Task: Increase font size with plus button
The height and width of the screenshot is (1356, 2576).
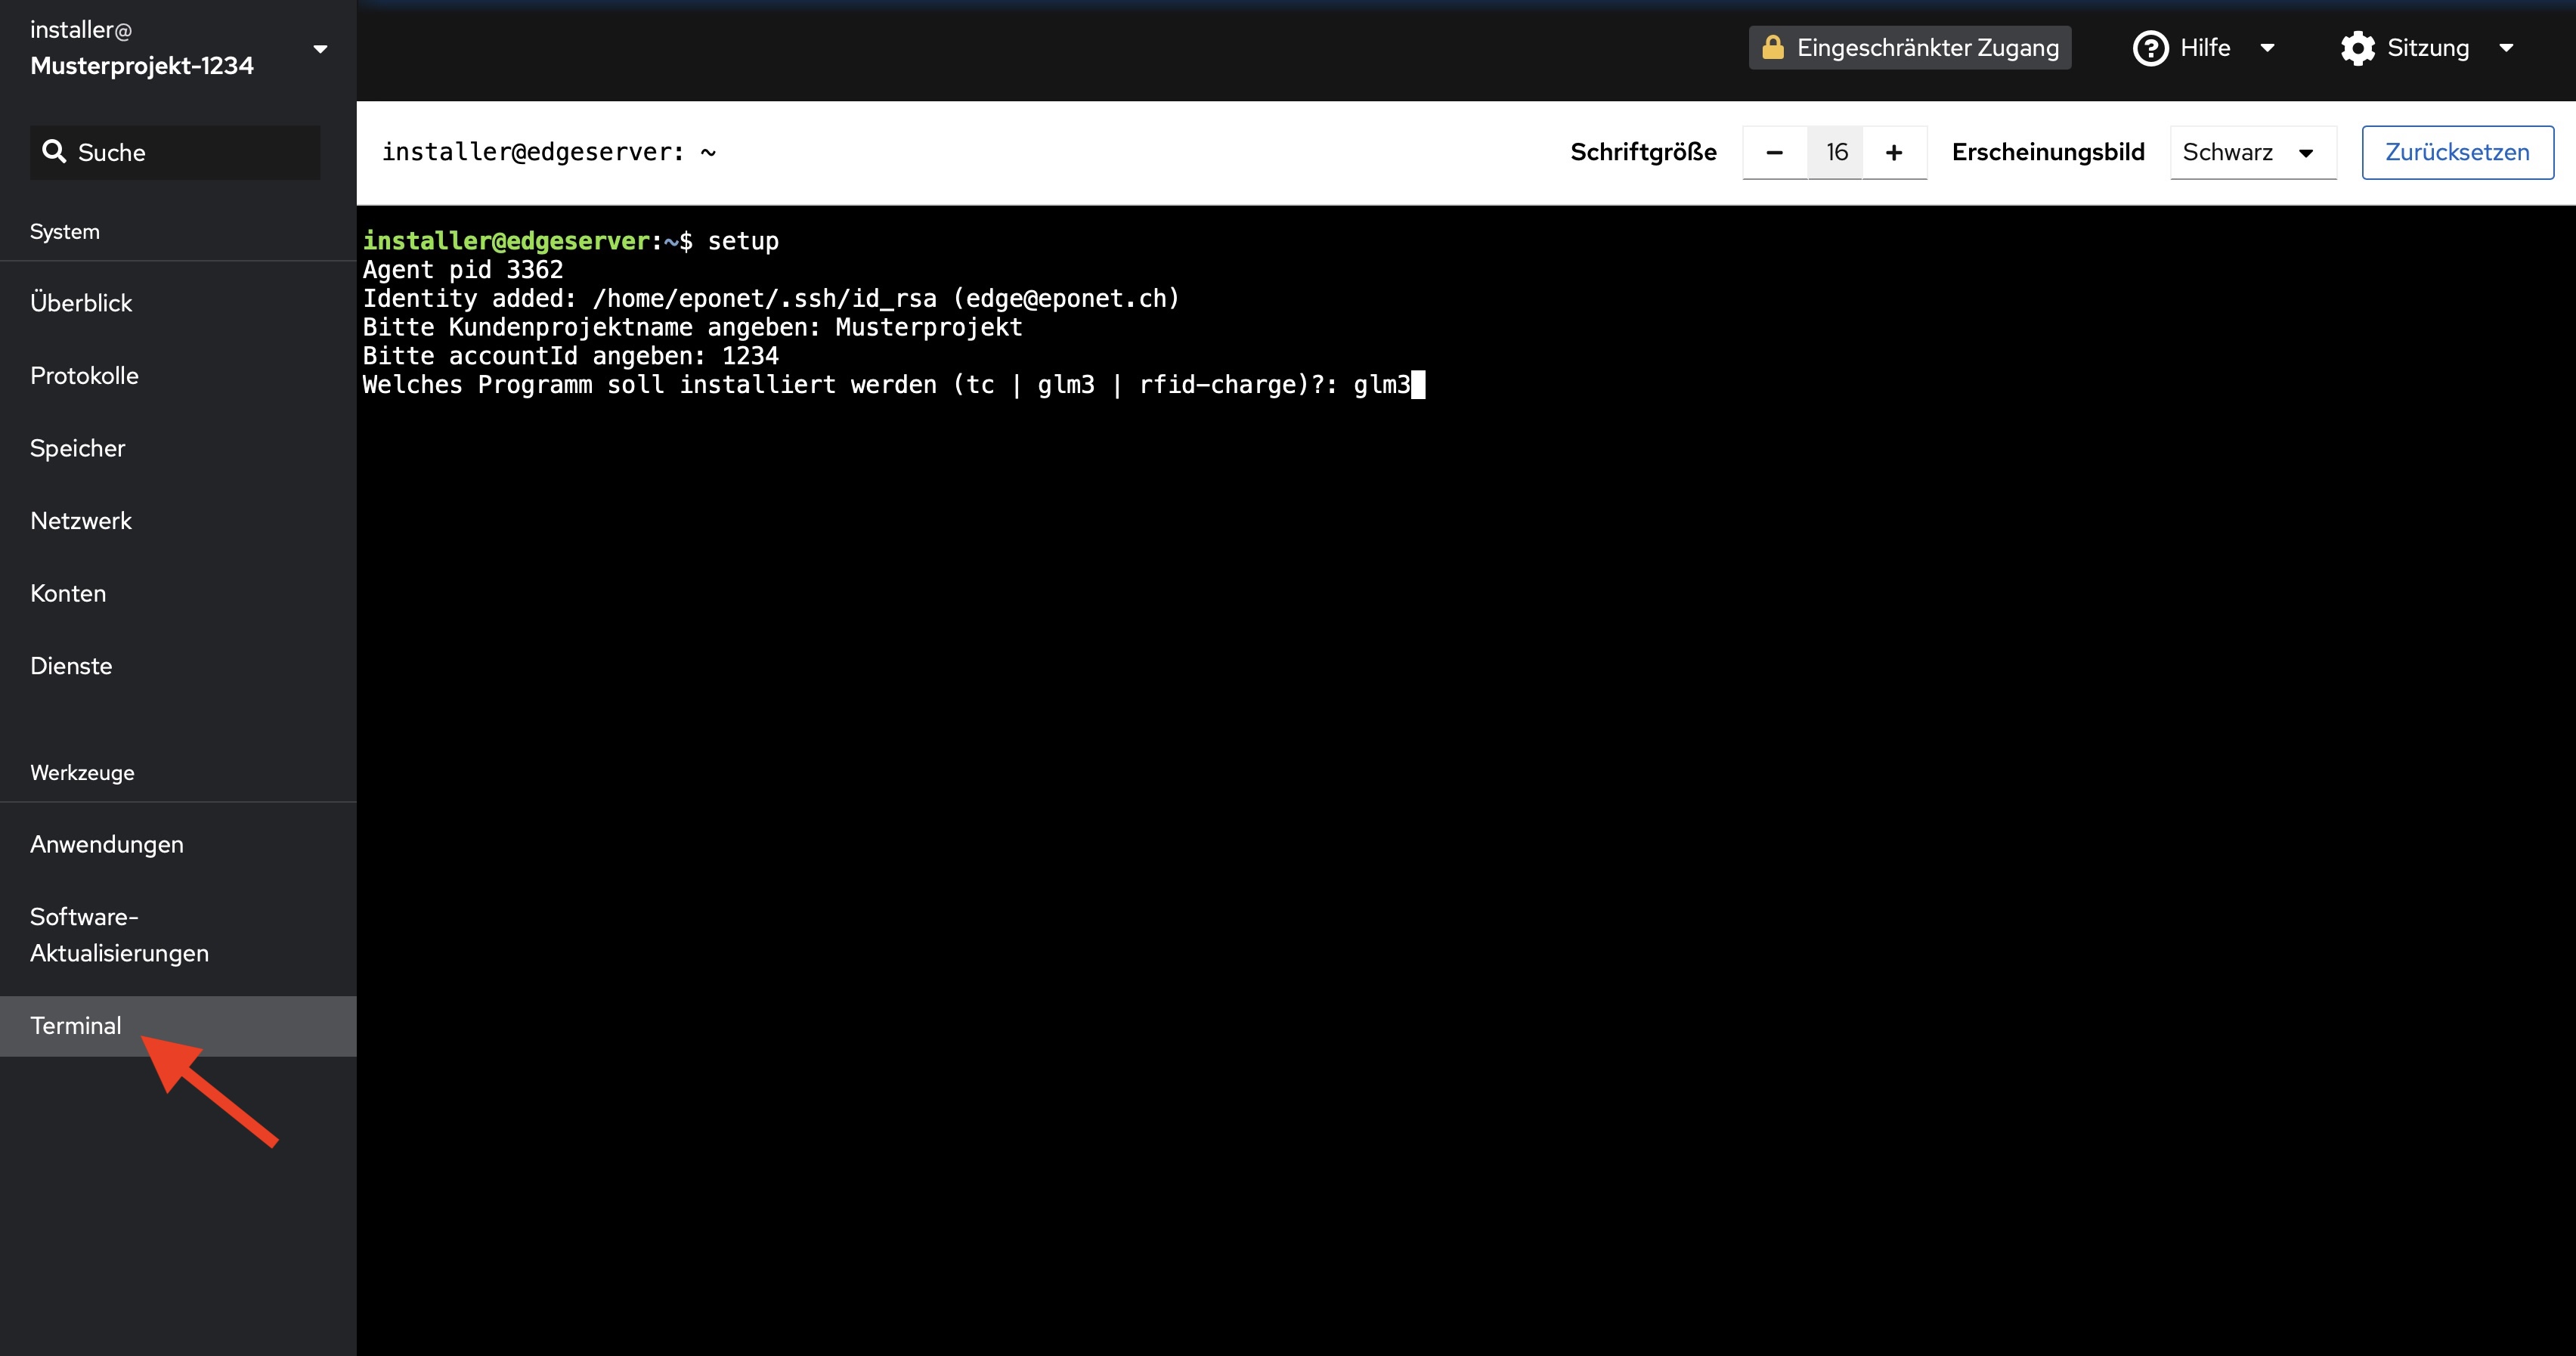Action: (x=1894, y=152)
